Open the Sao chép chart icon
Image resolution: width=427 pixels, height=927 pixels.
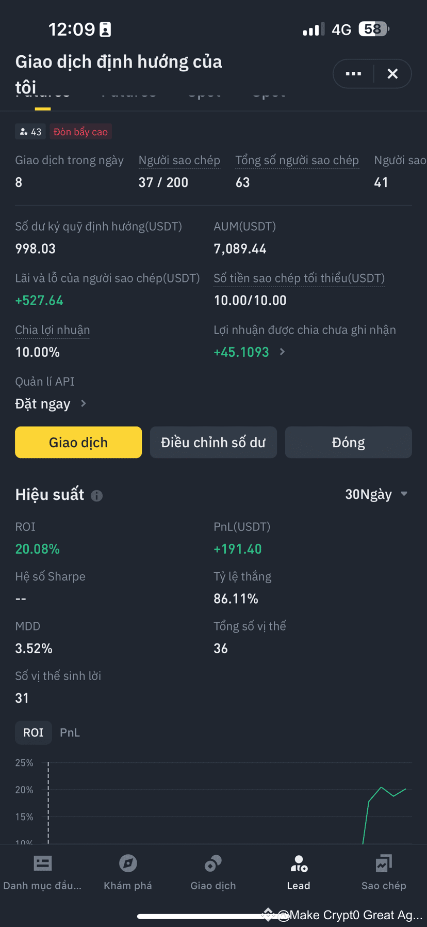[384, 863]
